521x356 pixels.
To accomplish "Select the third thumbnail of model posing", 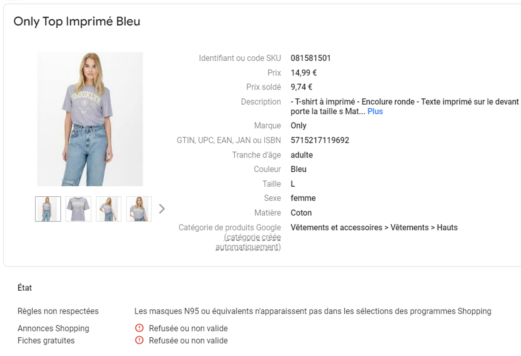I will tap(109, 209).
